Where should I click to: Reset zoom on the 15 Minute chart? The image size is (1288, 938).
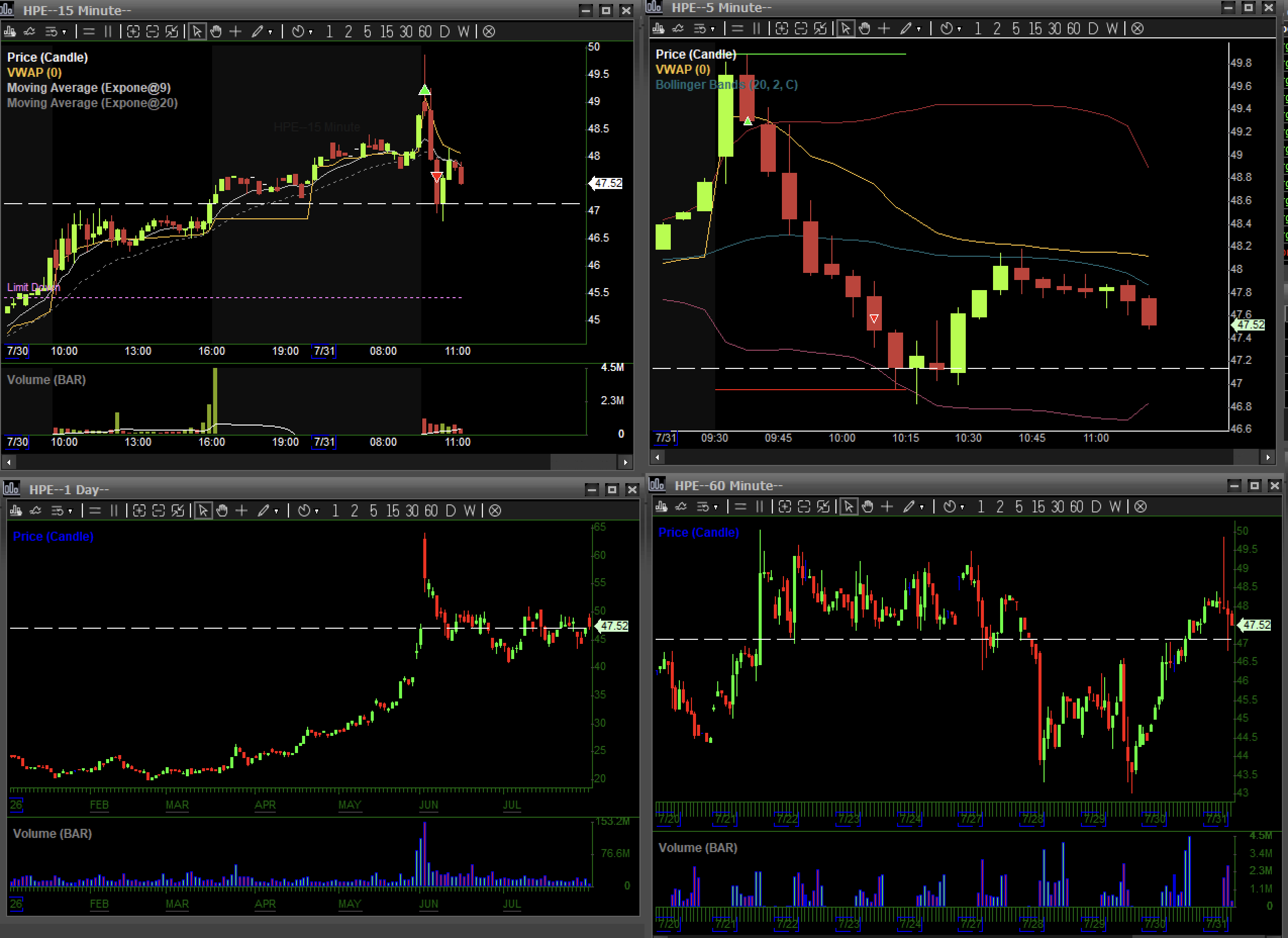click(172, 31)
